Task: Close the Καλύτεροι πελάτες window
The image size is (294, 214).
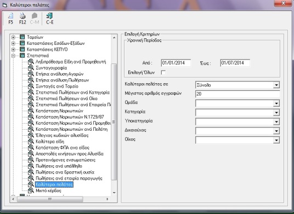Action: (283, 3)
